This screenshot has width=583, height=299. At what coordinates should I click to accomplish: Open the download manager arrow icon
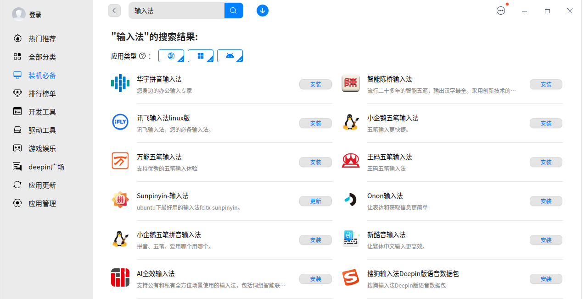[x=262, y=10]
